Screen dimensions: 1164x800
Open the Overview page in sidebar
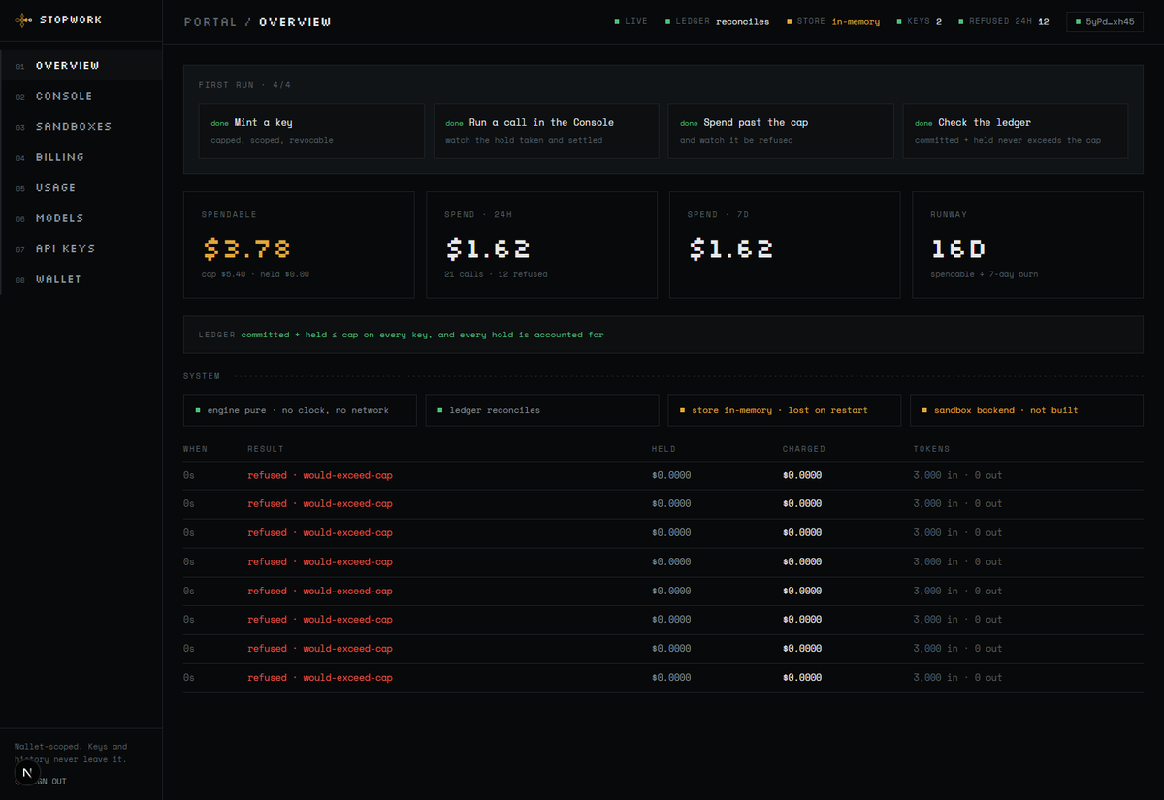click(x=81, y=65)
